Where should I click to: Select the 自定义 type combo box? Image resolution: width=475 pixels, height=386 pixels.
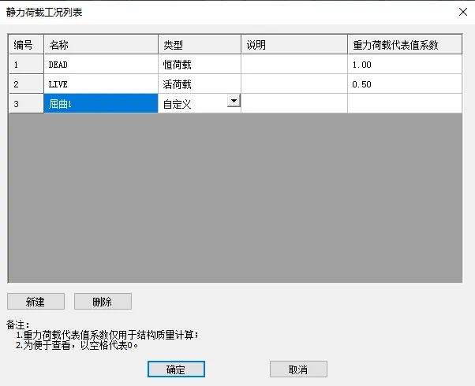pos(193,103)
